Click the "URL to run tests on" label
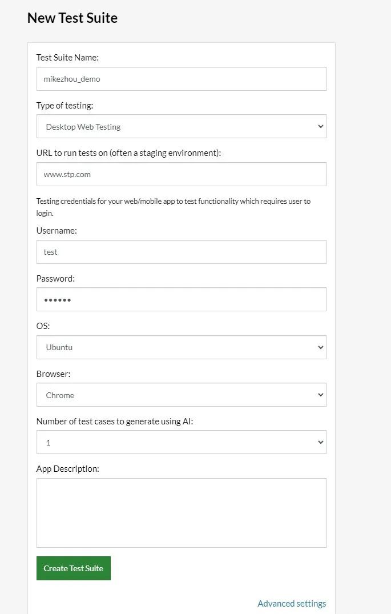This screenshot has height=614, width=391. (x=129, y=153)
